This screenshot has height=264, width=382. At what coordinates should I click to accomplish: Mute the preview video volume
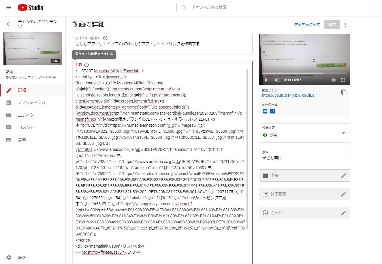pyautogui.click(x=277, y=80)
